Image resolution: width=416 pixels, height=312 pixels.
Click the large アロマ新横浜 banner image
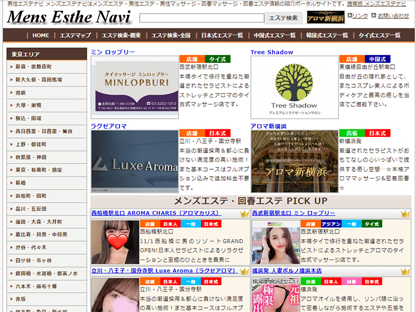point(295,161)
